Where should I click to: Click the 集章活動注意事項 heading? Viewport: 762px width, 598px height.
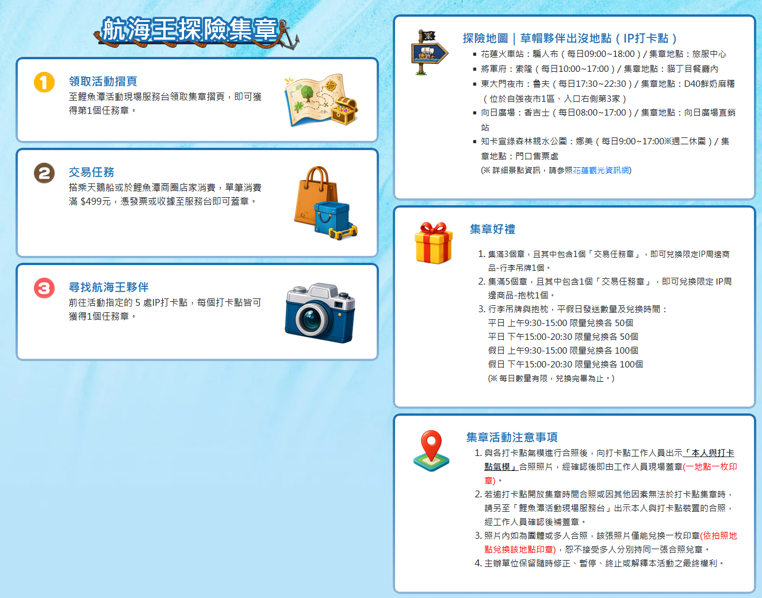[x=512, y=438]
